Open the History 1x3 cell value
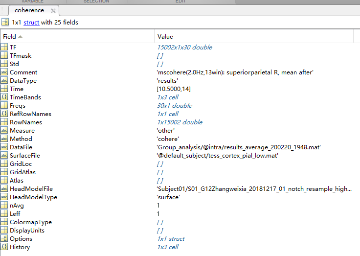 tap(168, 247)
